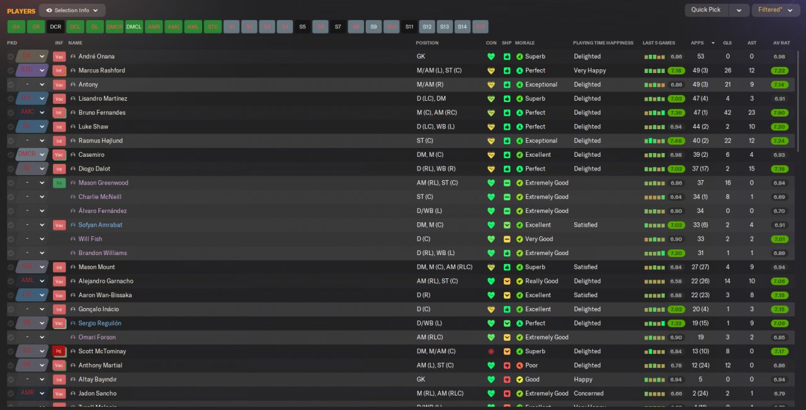Click the Good morale icon for Altay Bayındır
Viewport: 806px width, 410px height.
[519, 380]
